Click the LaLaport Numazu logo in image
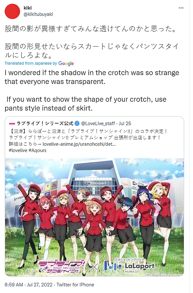193x293 pixels. [129, 265]
